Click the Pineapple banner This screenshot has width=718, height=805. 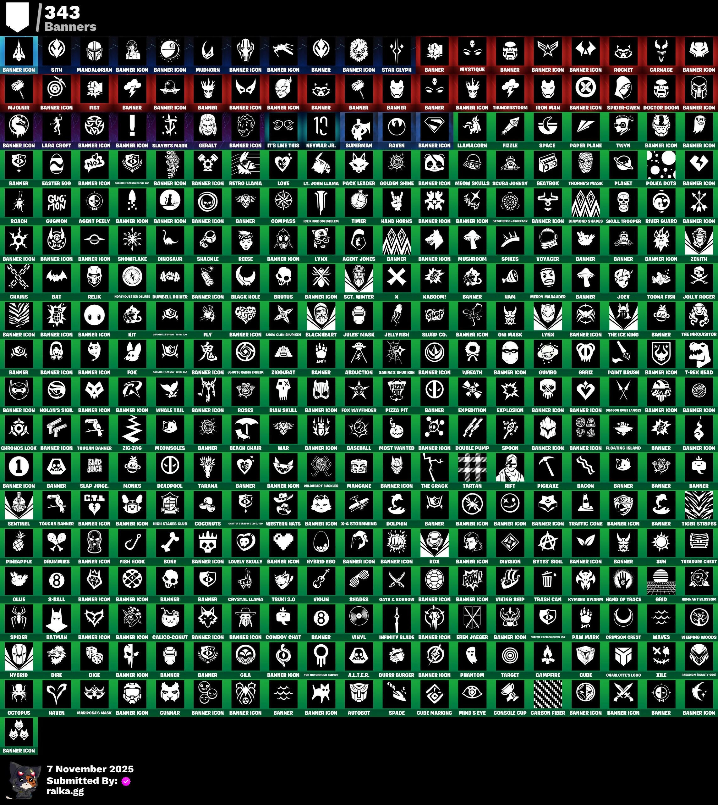click(19, 543)
